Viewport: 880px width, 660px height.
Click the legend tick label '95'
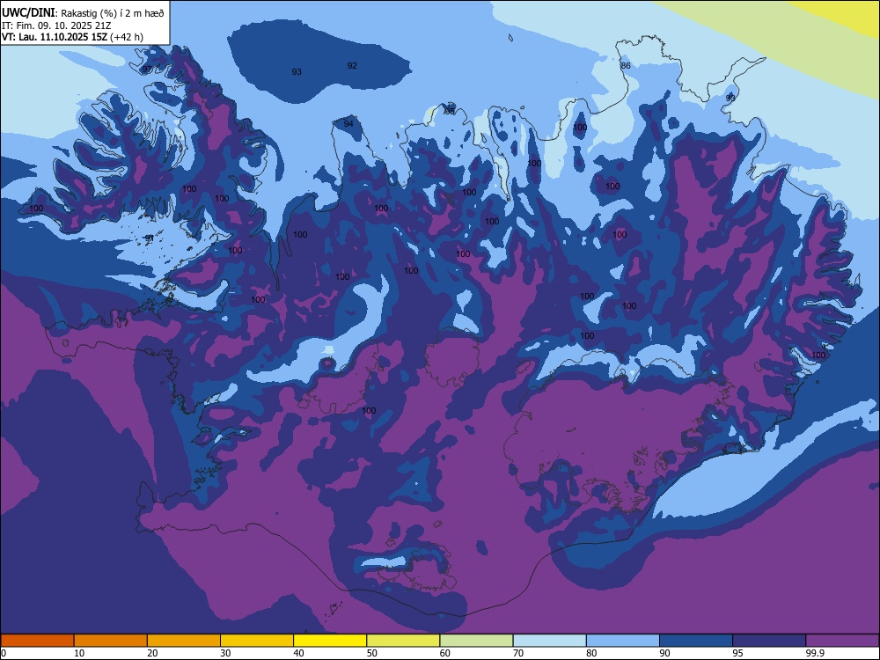[x=738, y=653]
